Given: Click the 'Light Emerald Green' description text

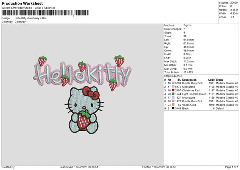Looking at the screenshot, I should tap(194, 94).
